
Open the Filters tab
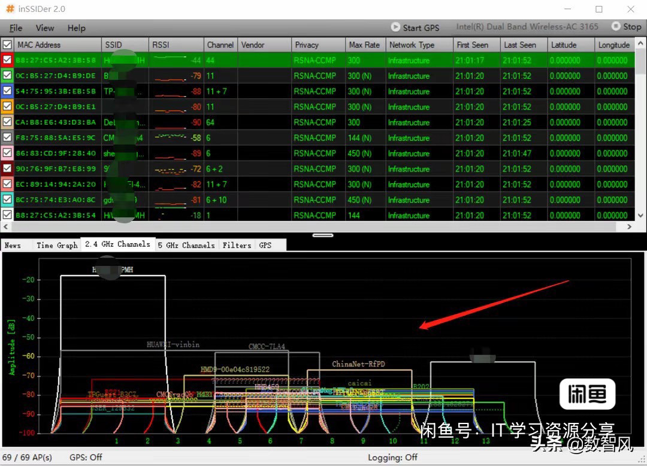[x=237, y=245]
